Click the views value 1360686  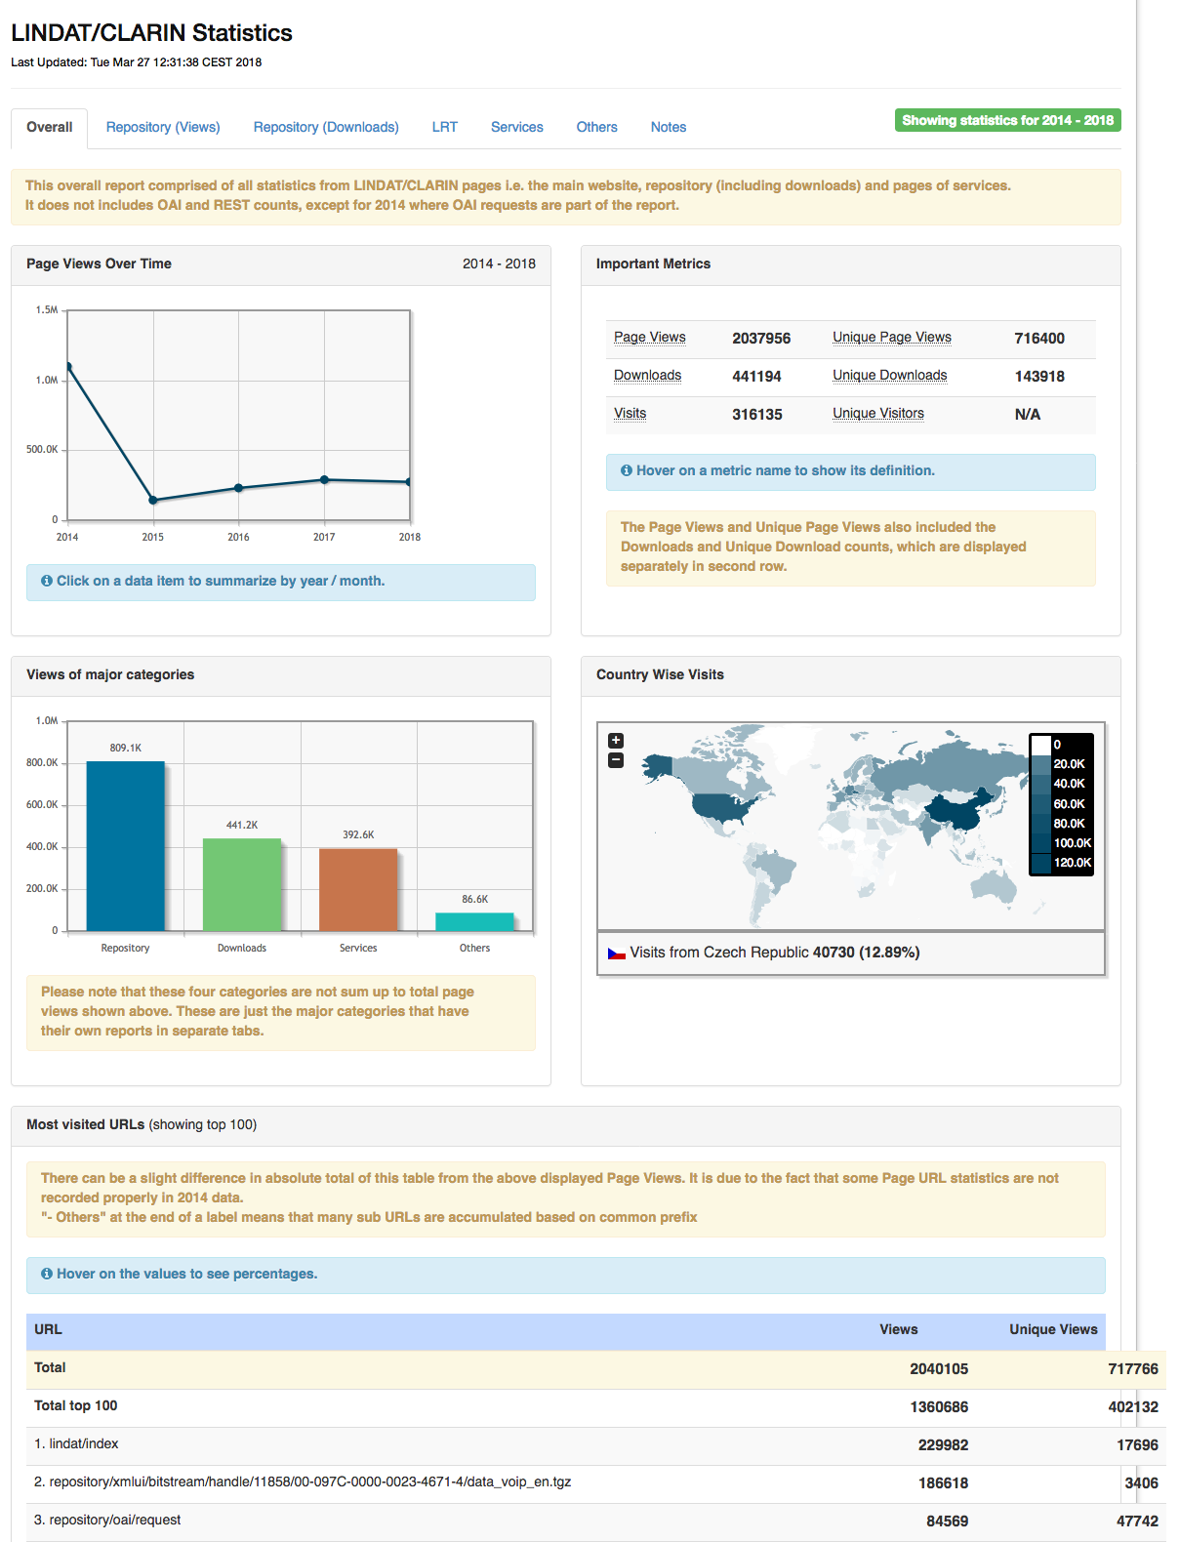939,1407
